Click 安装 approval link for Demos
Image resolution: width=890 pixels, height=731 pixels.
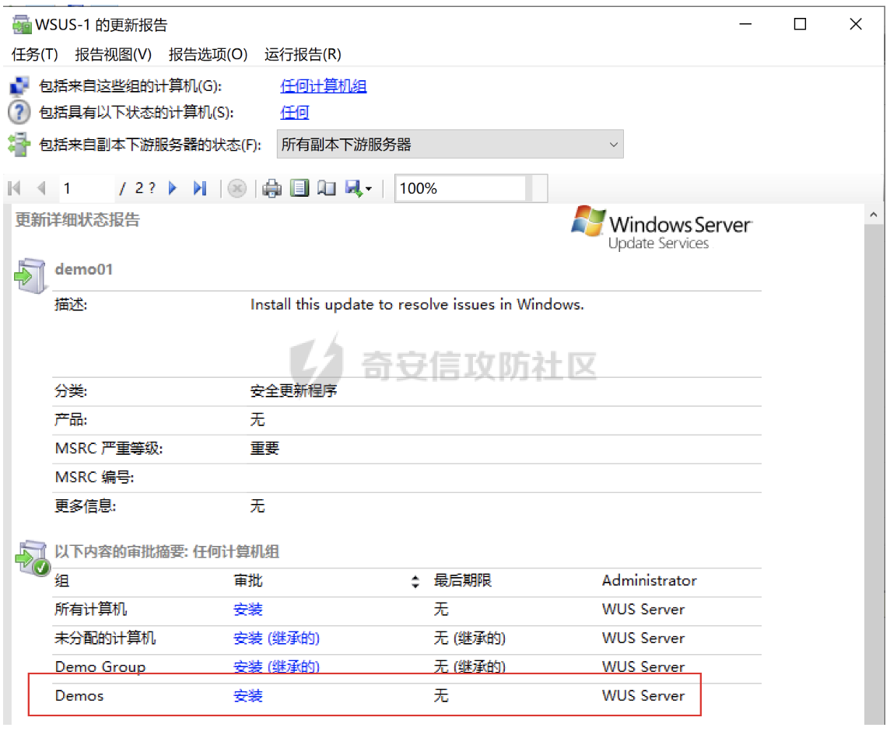coord(248,696)
